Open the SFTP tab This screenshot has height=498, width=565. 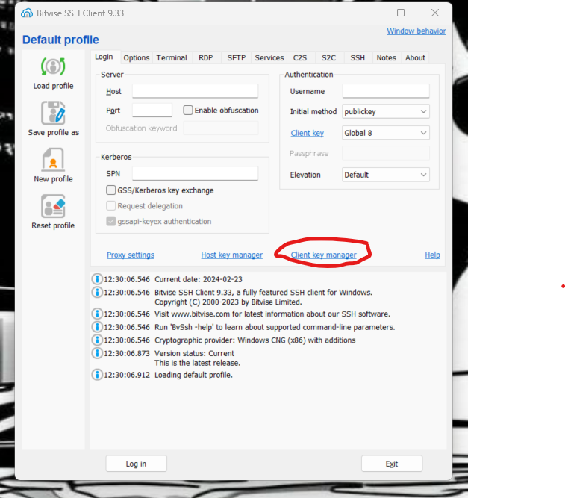pos(237,57)
